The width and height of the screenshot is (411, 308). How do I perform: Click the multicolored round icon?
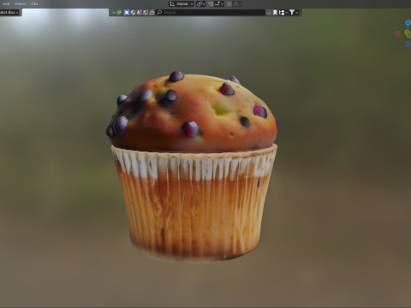tap(119, 13)
